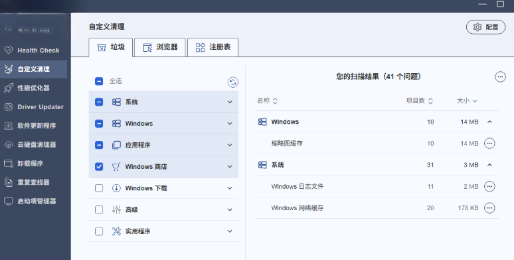Open 启动项管理器 monitor icon

pyautogui.click(x=9, y=201)
